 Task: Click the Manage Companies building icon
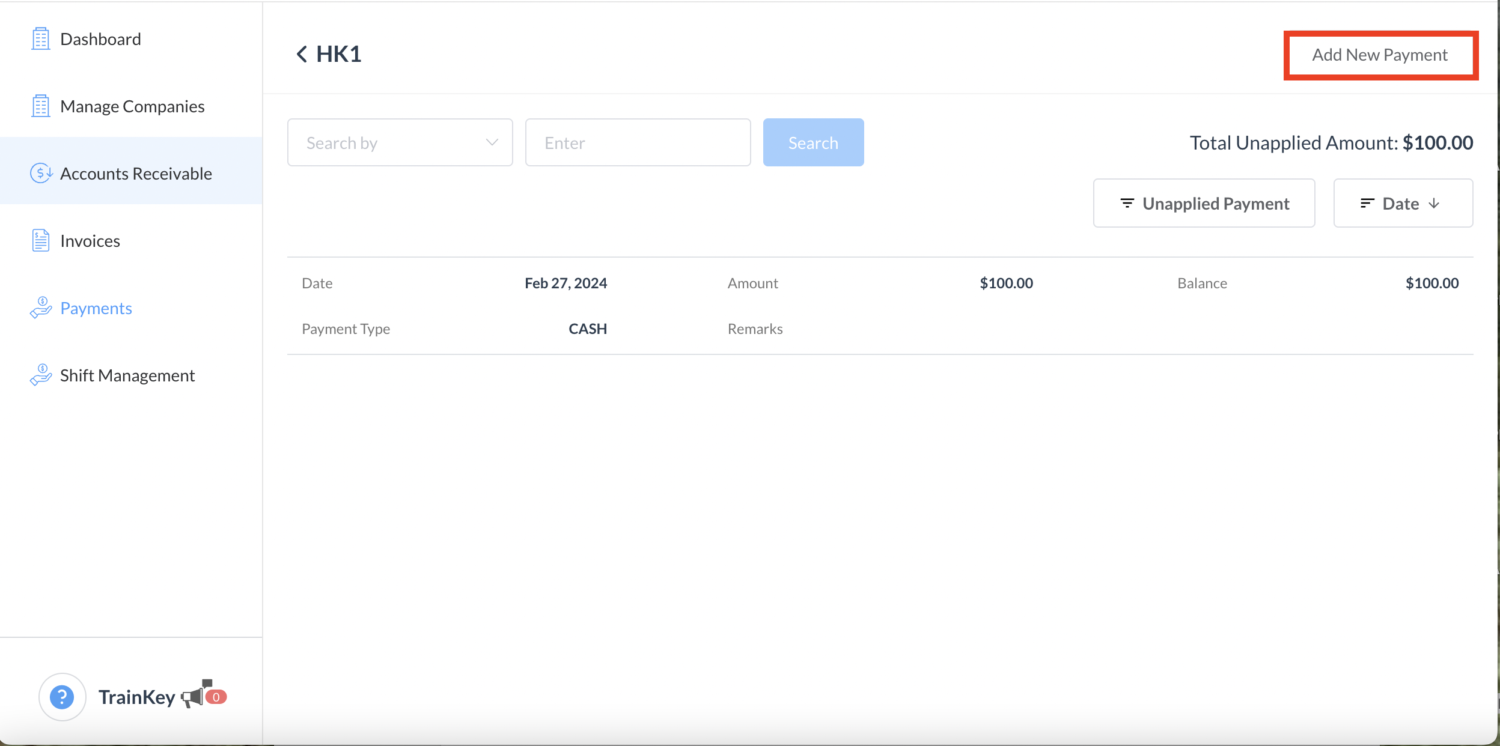click(x=40, y=106)
